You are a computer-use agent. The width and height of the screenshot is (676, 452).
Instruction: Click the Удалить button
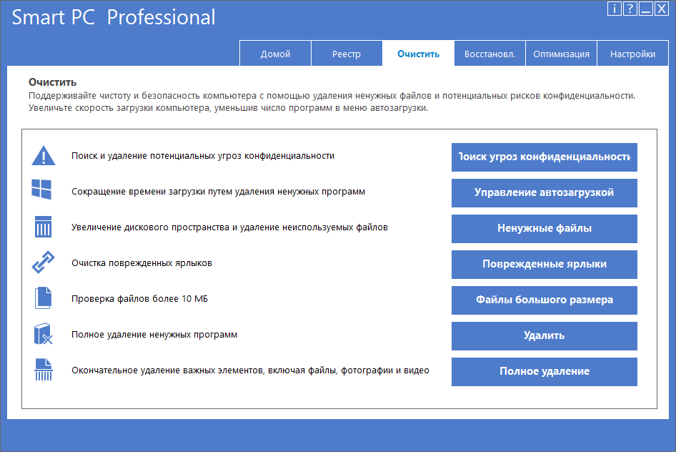click(x=545, y=336)
